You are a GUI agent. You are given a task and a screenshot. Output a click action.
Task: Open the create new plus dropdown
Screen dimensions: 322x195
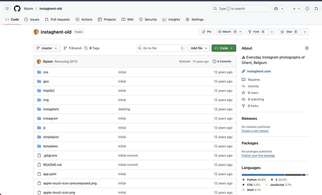297,9
